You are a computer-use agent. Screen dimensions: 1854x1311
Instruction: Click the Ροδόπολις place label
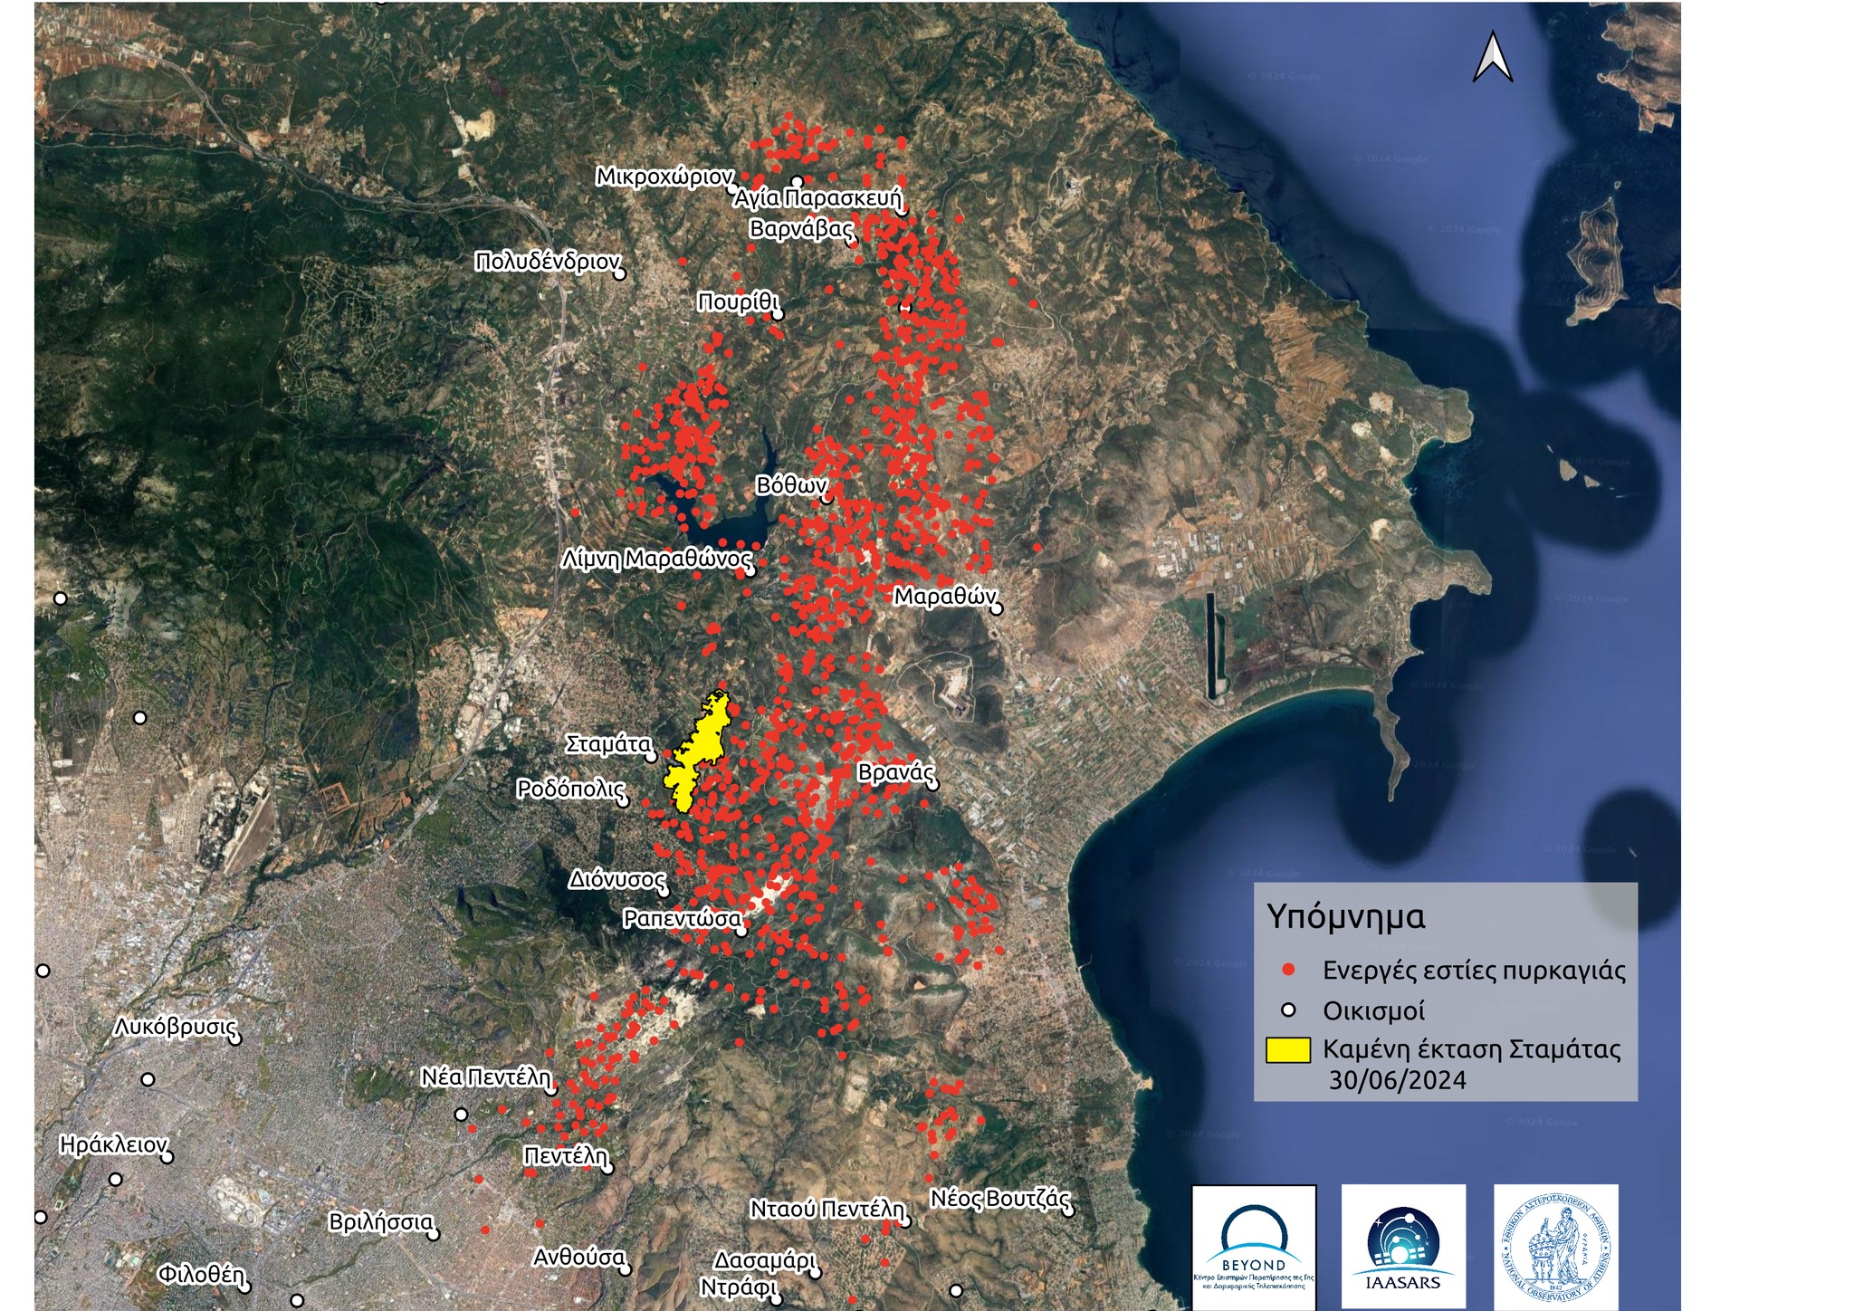[571, 789]
